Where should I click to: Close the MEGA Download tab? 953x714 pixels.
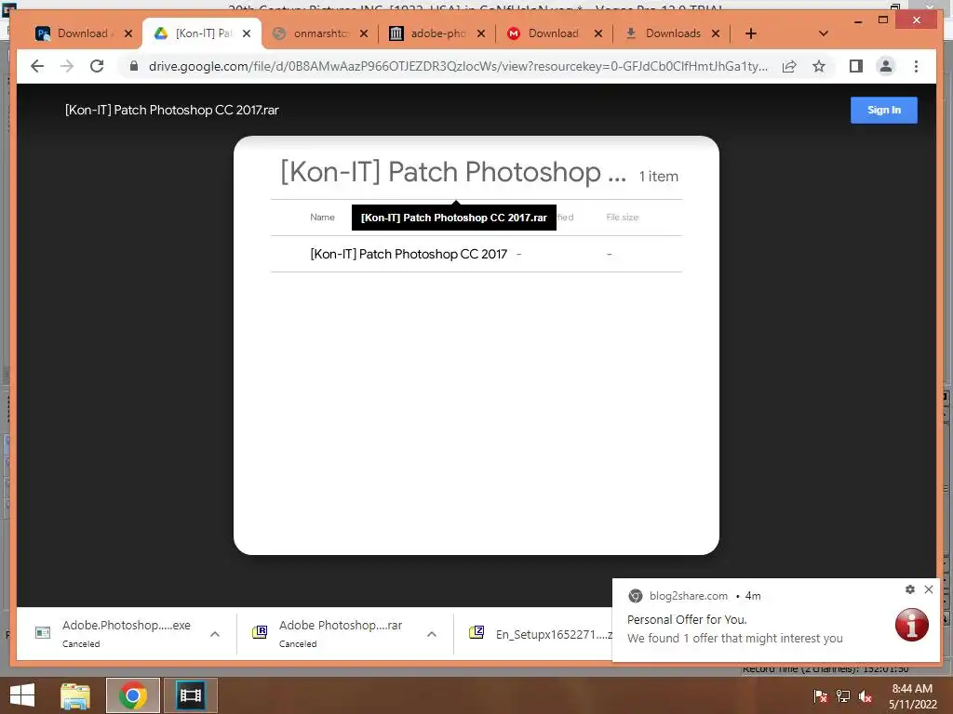[x=598, y=33]
